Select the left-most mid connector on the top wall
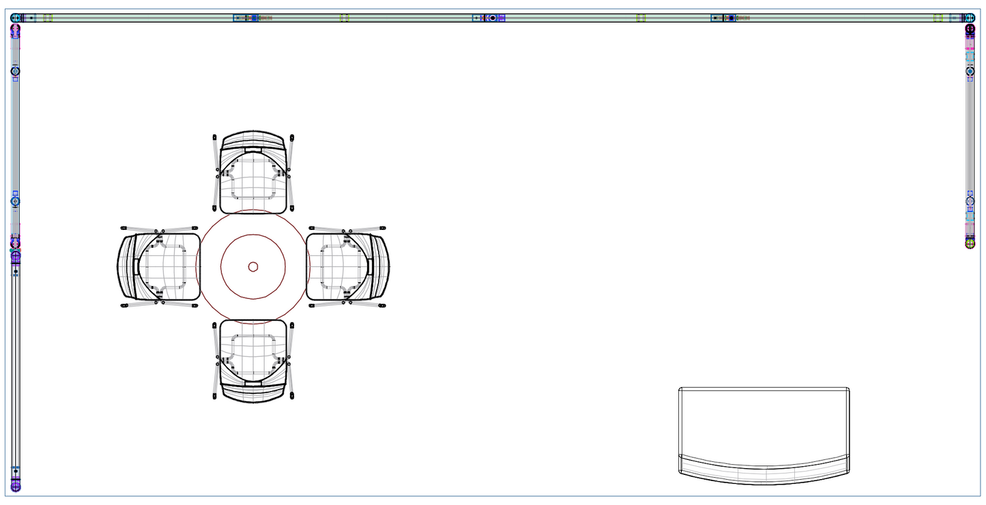Image resolution: width=986 pixels, height=505 pixels. 246,18
